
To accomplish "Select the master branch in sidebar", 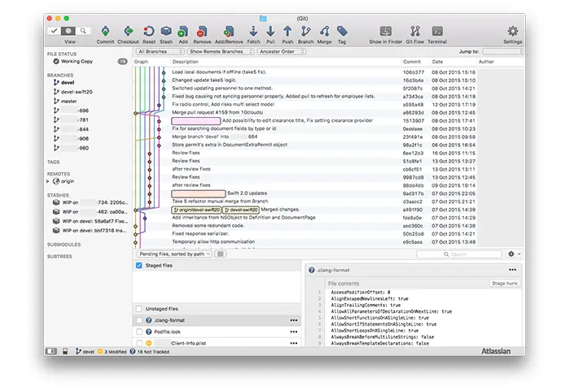I will [x=70, y=100].
